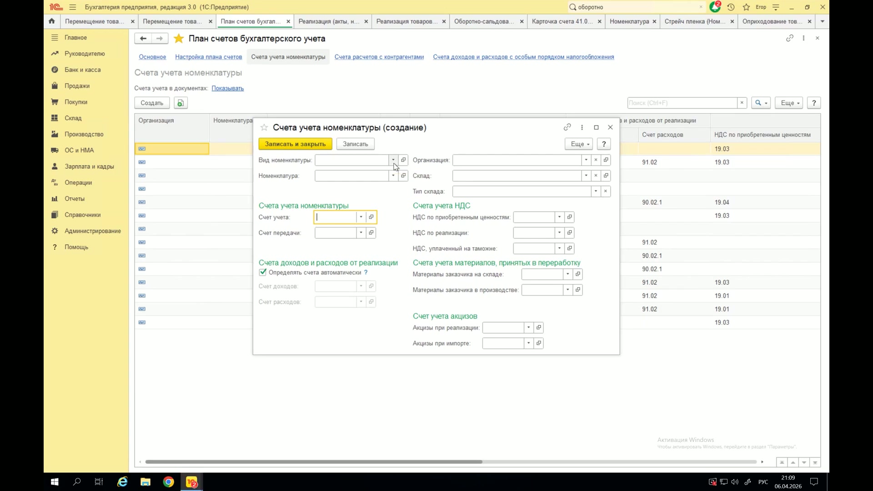Viewport: 873px width, 491px height.
Task: Switch to Оборотно-сальдовая tab
Action: pyautogui.click(x=488, y=21)
